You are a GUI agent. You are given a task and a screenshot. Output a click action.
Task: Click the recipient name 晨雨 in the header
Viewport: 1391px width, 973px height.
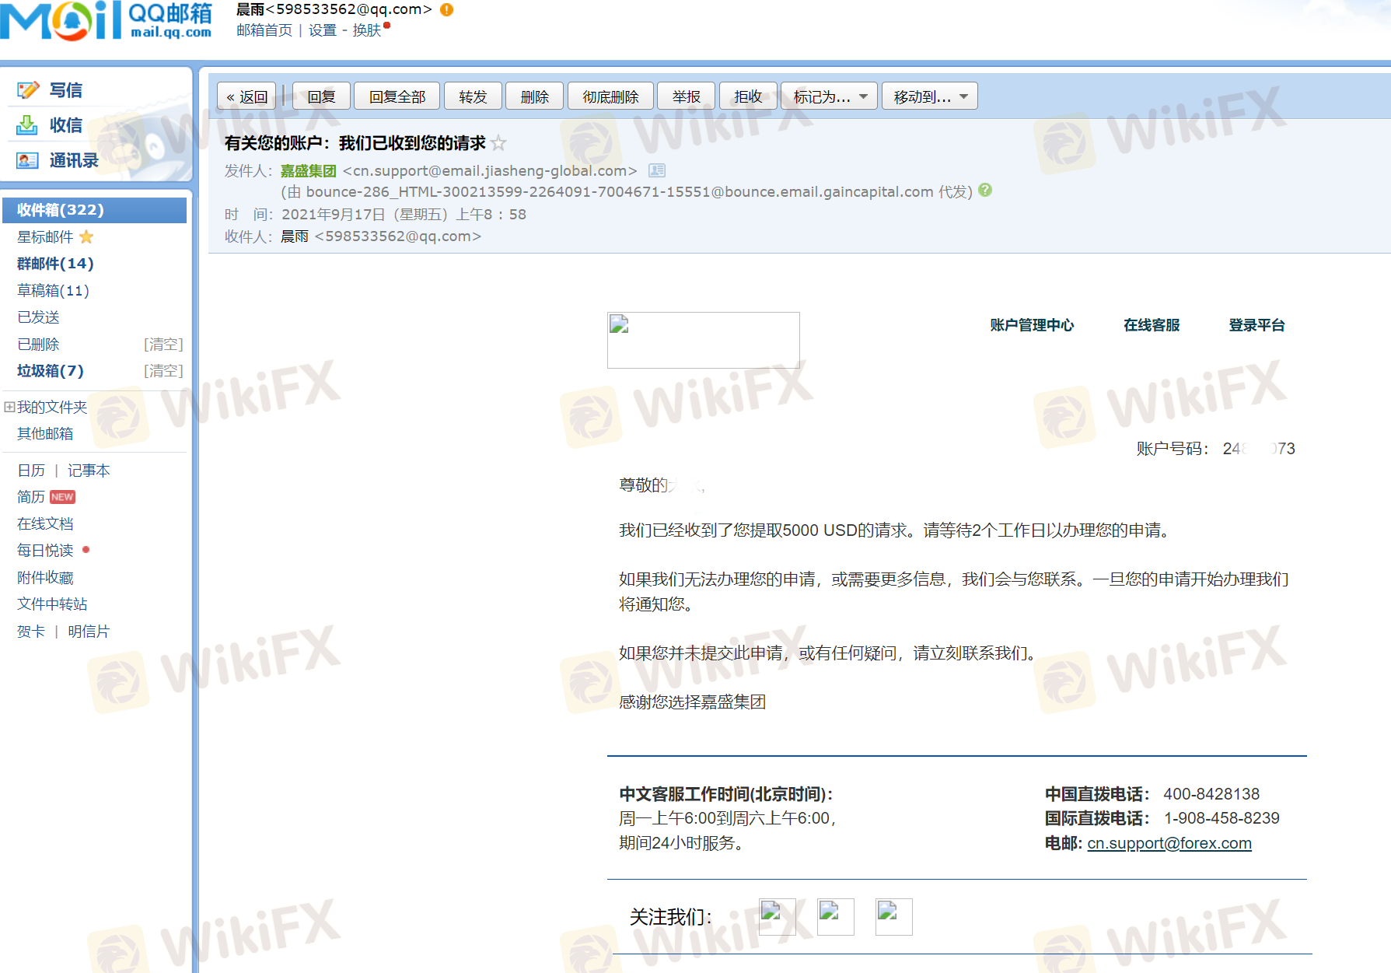295,236
